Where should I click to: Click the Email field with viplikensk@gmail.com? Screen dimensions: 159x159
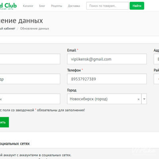tap(107, 59)
